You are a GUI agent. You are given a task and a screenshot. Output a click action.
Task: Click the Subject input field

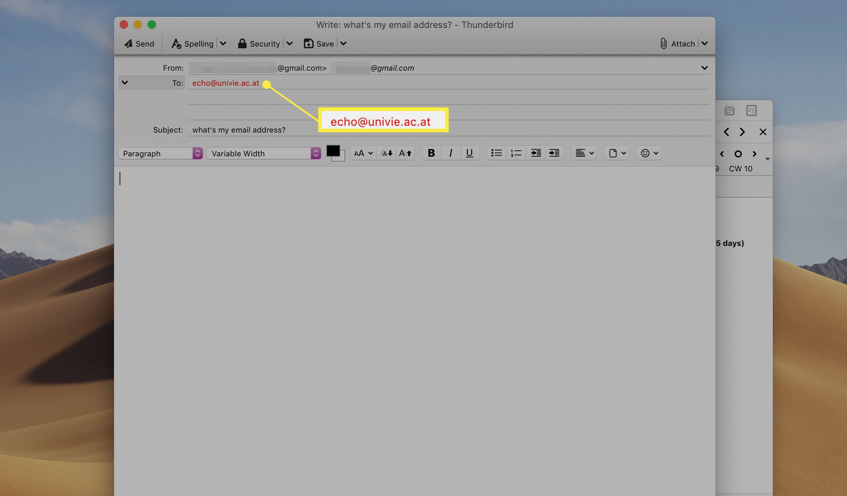(449, 129)
